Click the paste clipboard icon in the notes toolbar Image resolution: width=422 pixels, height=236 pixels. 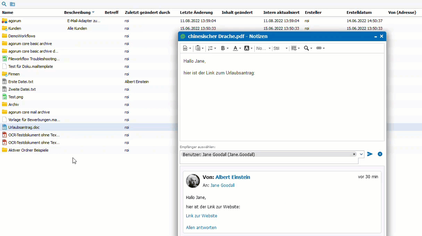[x=198, y=48]
